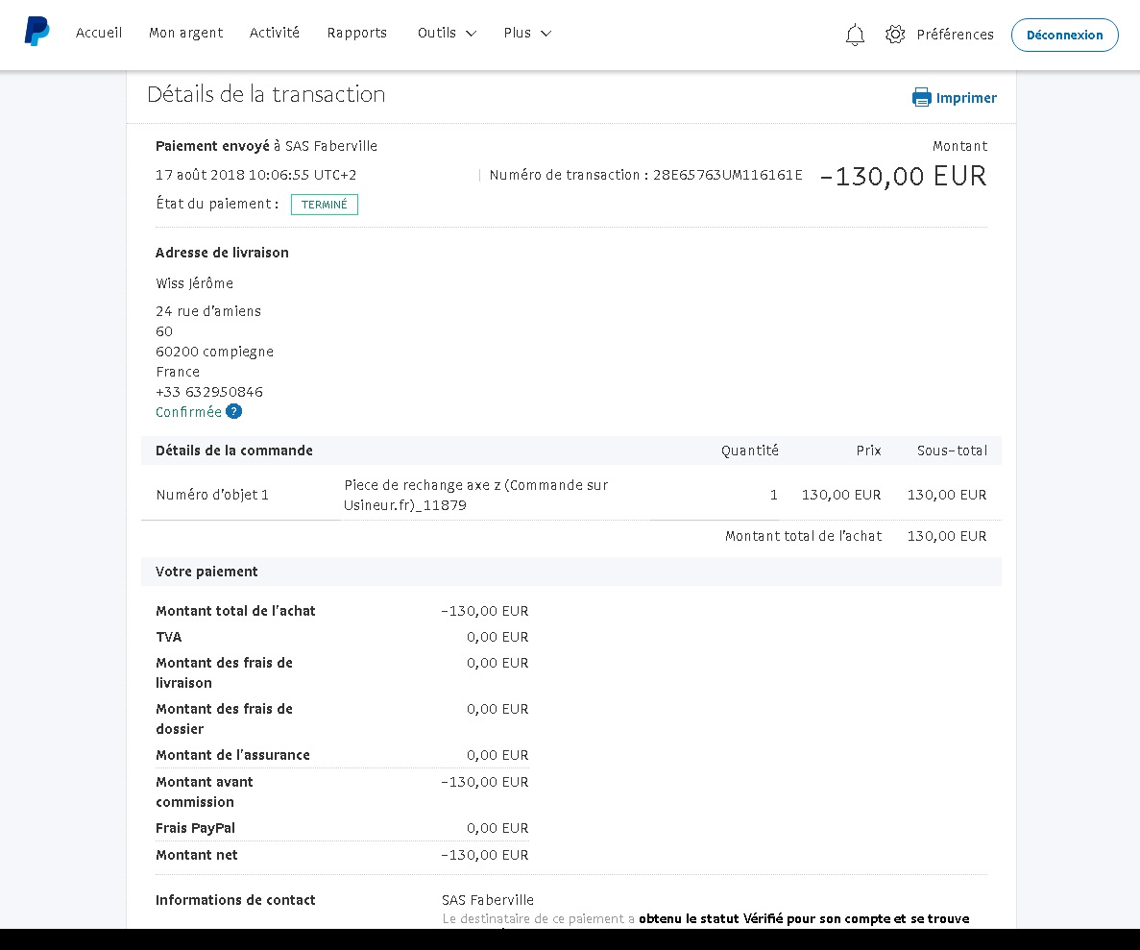The width and height of the screenshot is (1140, 950).
Task: Click the Quantité column header
Action: (749, 451)
